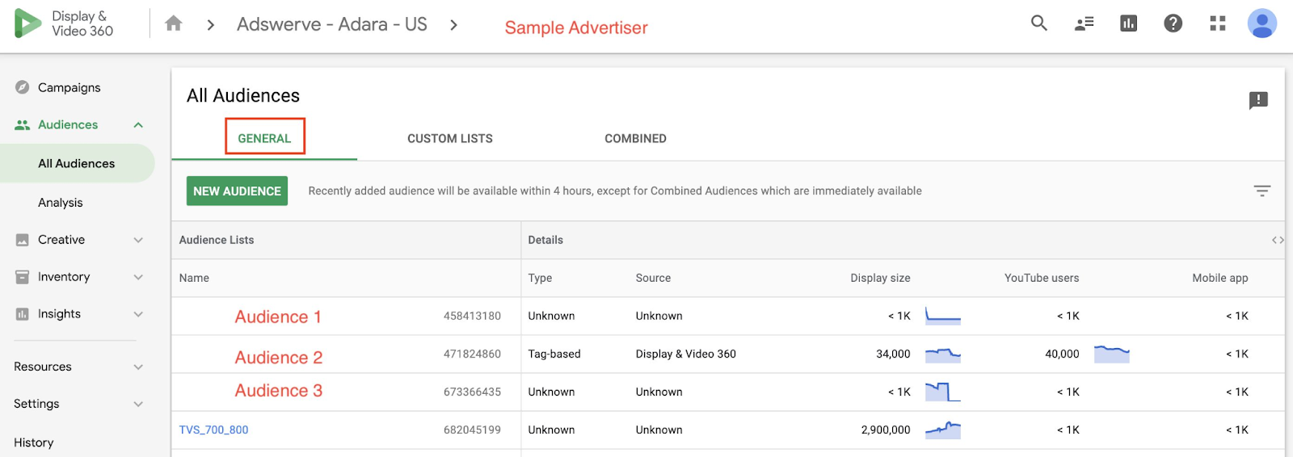Click the NEW AUDIENCE button
Viewport: 1293px width, 457px height.
[x=237, y=191]
